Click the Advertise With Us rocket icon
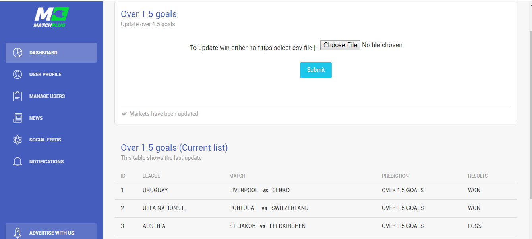The image size is (532, 239). pyautogui.click(x=17, y=233)
